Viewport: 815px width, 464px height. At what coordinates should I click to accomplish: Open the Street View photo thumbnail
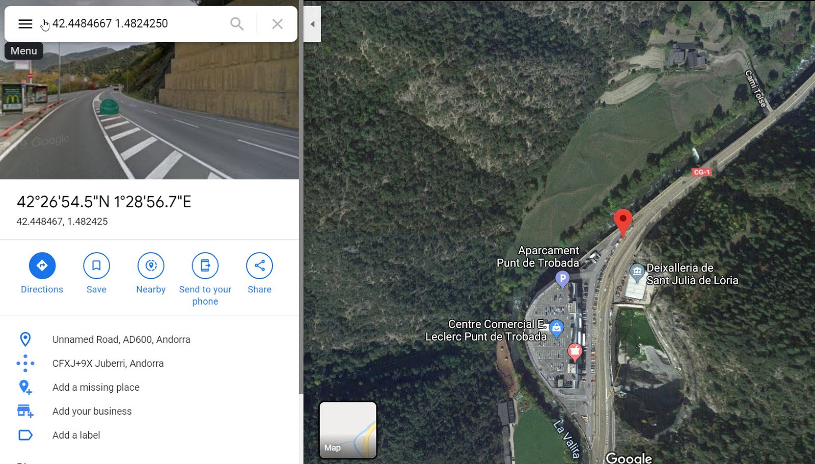pyautogui.click(x=149, y=111)
